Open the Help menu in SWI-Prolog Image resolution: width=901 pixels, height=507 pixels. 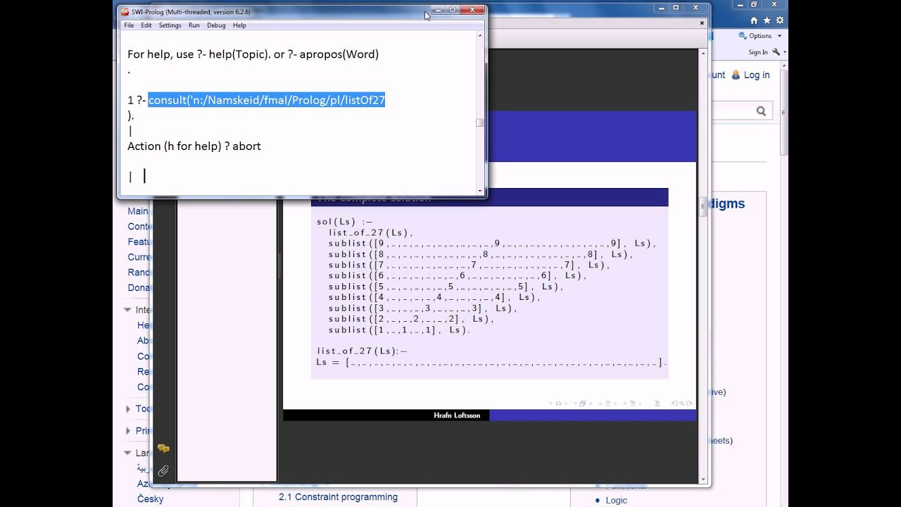pyautogui.click(x=239, y=25)
